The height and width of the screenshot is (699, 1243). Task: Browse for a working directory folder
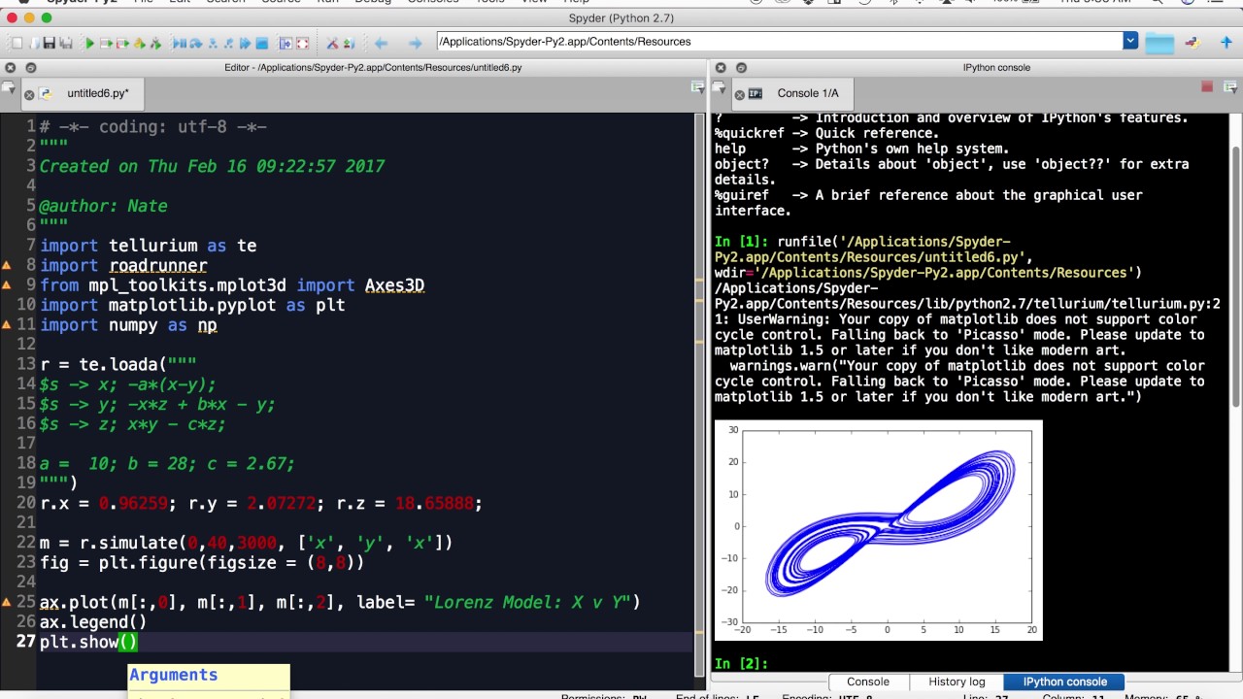click(x=1159, y=42)
